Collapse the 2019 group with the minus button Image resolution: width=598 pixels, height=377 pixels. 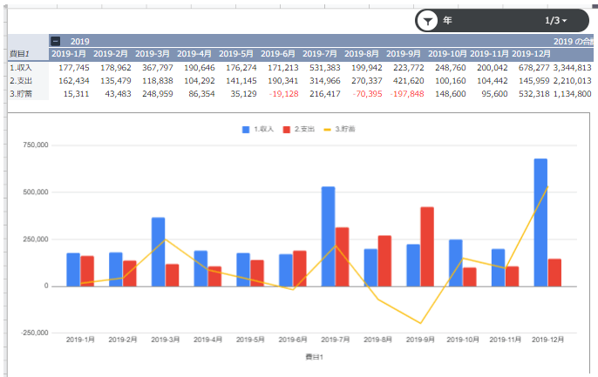[x=56, y=41]
